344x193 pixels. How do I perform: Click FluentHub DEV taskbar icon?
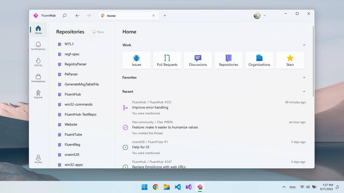[200, 187]
